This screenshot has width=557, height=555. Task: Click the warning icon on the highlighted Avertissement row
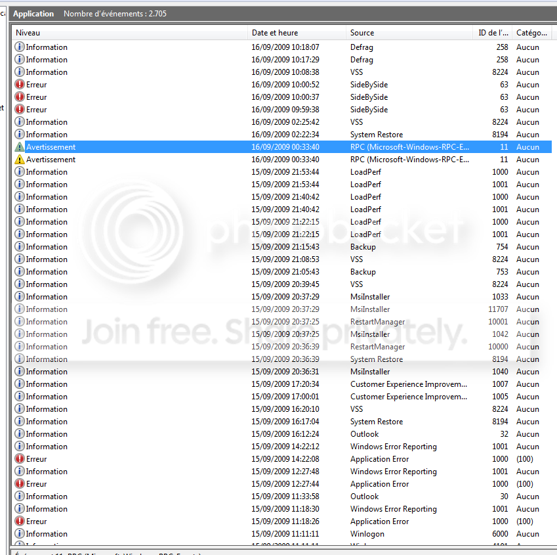[x=20, y=147]
